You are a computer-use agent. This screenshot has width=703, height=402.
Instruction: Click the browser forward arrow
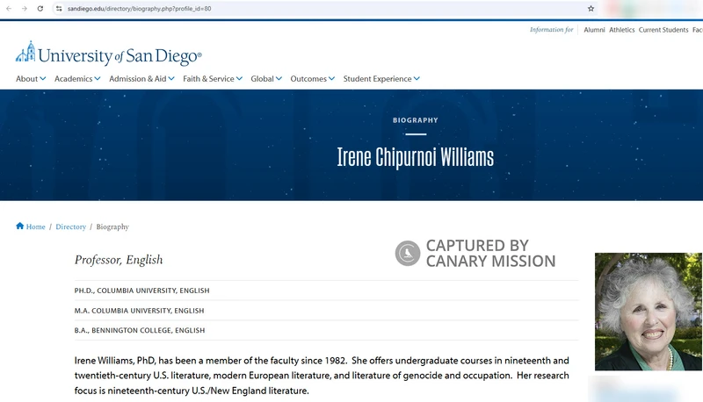[x=25, y=9]
